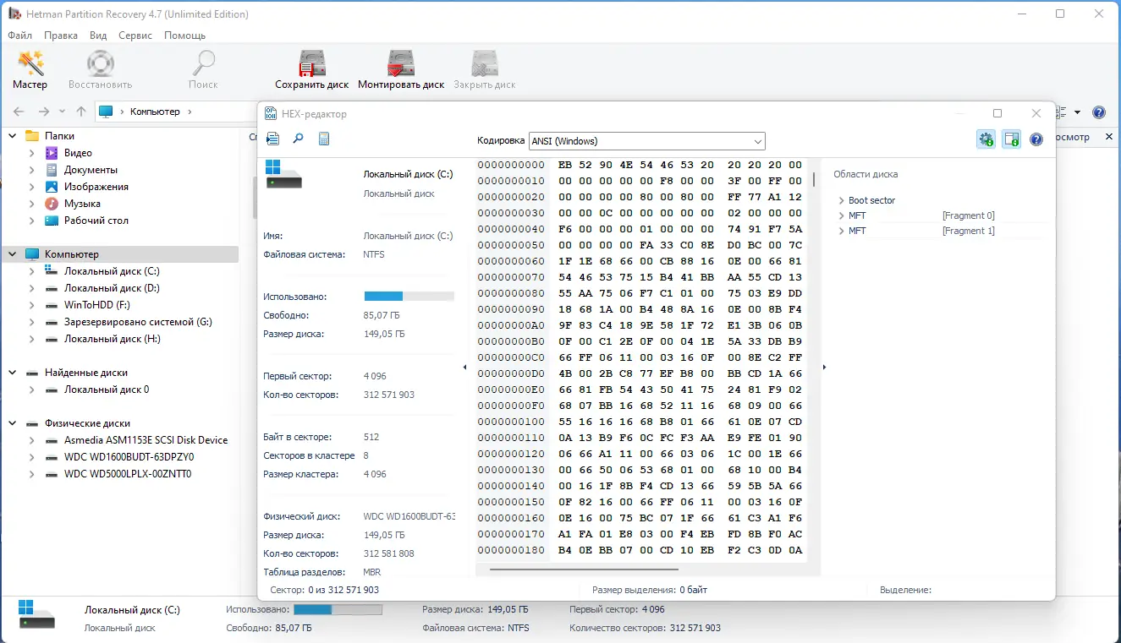Viewport: 1121px width, 643px height.
Task: Open main window help icon beside view options
Action: click(1099, 112)
